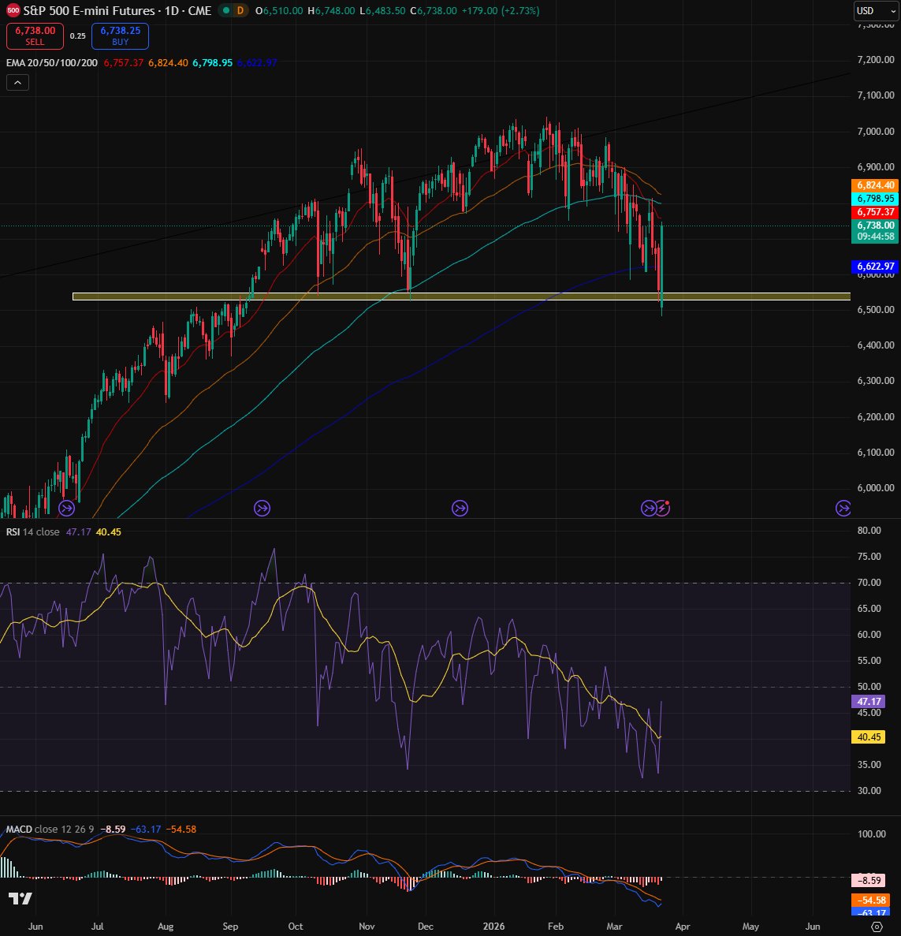Select the EMA 20/50/100/200 indicator legend
This screenshot has height=936, width=901.
(x=52, y=62)
